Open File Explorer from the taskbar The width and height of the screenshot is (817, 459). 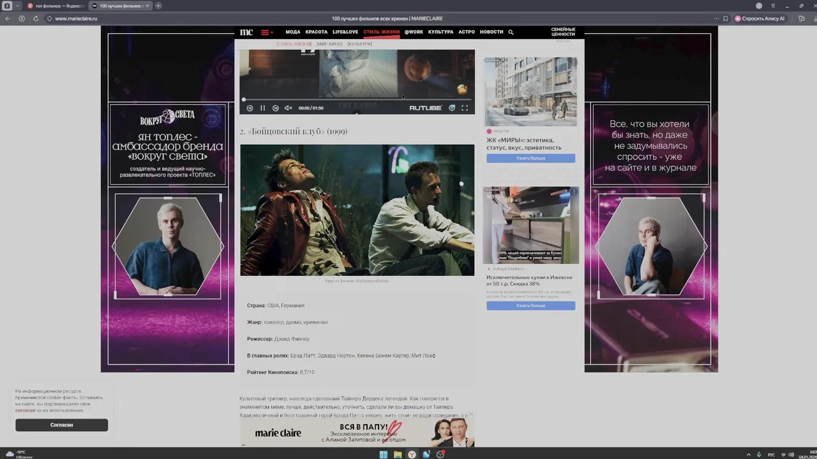click(398, 455)
